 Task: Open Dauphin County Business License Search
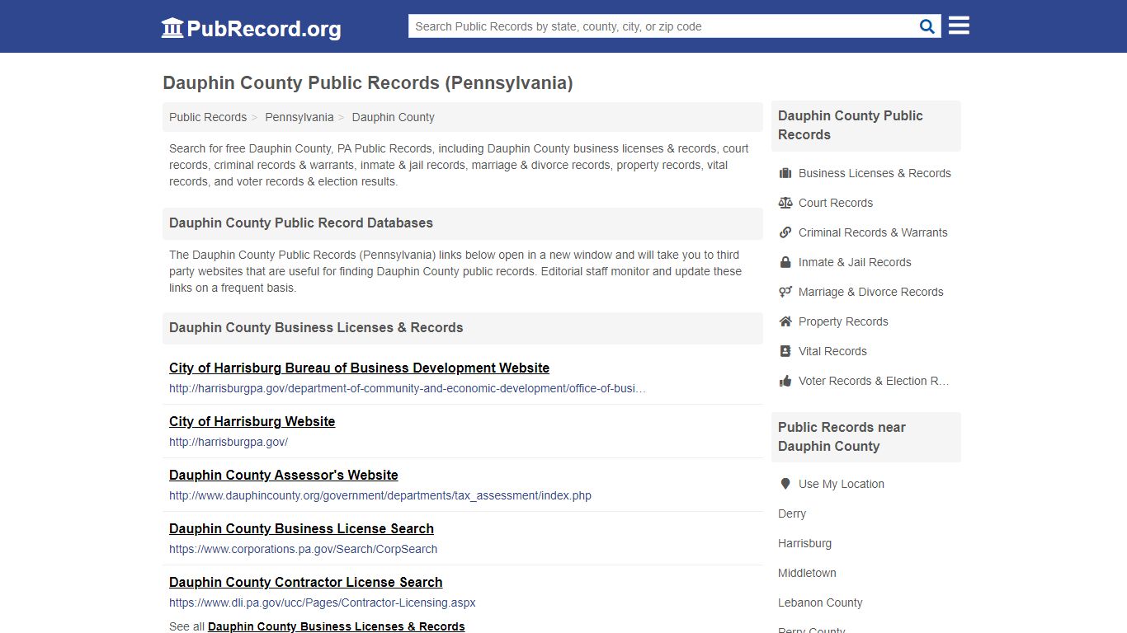[x=301, y=528]
